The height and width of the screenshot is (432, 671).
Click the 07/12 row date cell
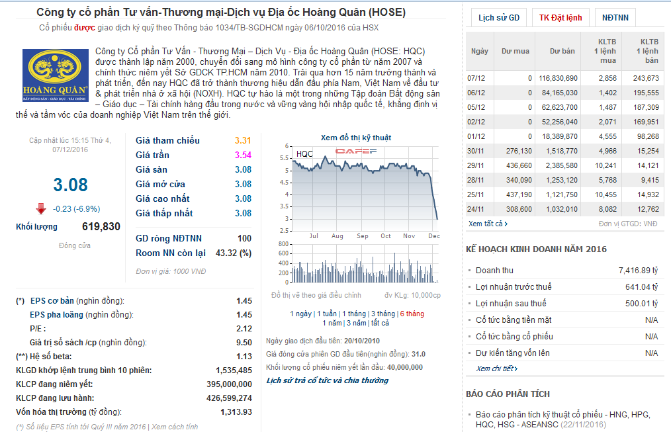pos(476,78)
